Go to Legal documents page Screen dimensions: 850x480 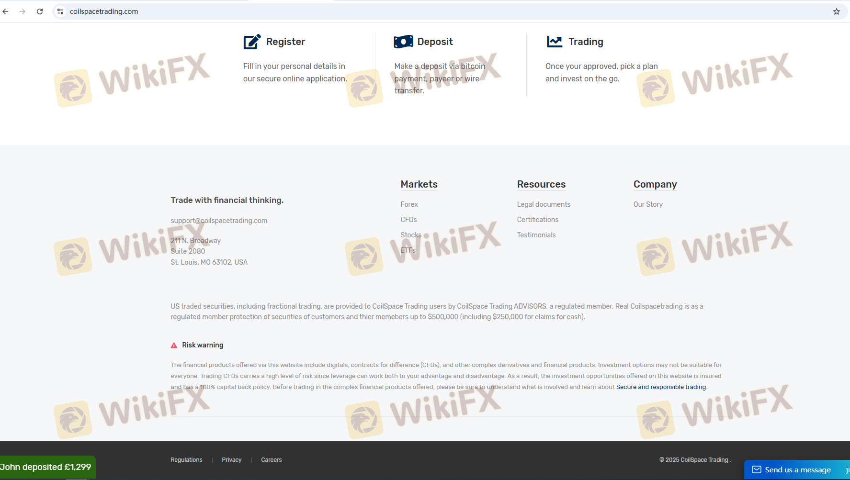click(544, 204)
